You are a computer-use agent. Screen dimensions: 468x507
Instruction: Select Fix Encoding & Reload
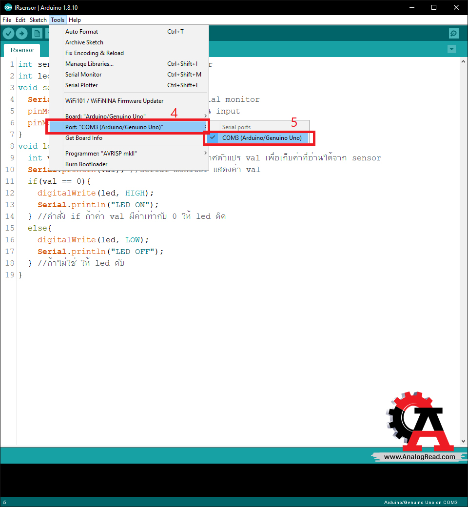coord(129,53)
